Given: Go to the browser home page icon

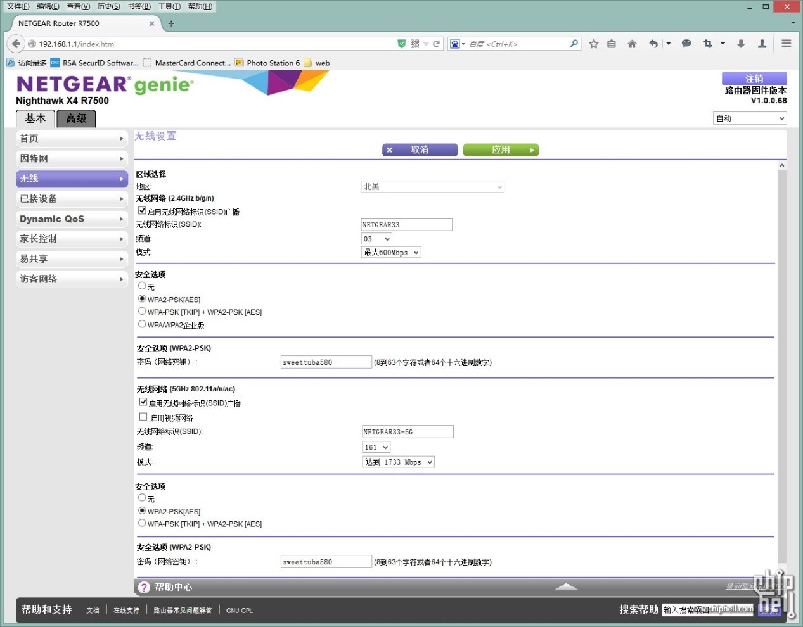Looking at the screenshot, I should pyautogui.click(x=632, y=44).
